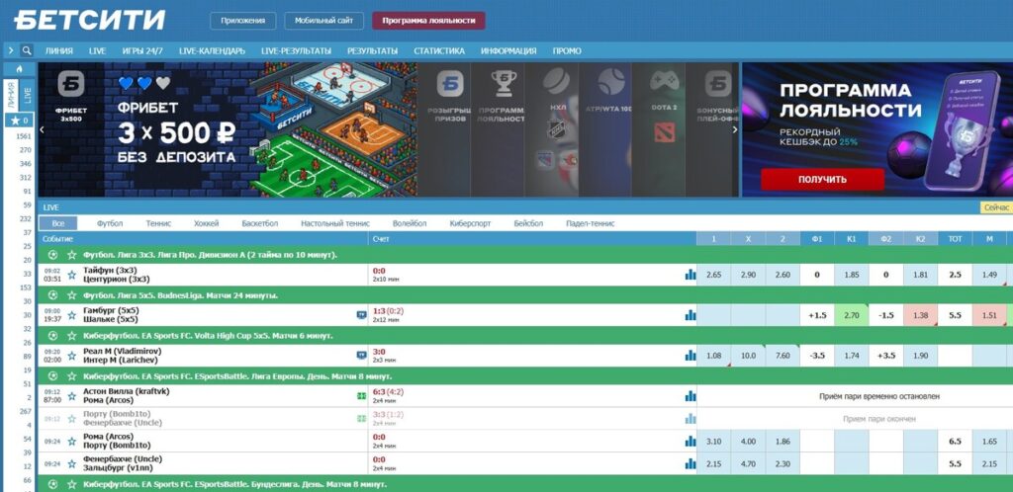Pick green odds 2.70 for Гамбург handicap

coord(852,315)
